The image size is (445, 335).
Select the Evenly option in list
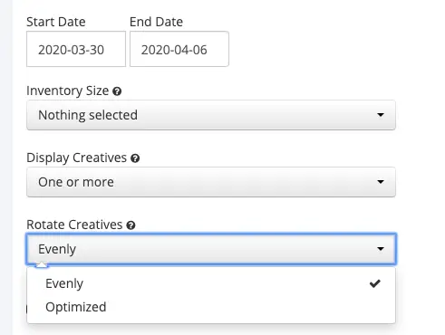[x=211, y=283]
